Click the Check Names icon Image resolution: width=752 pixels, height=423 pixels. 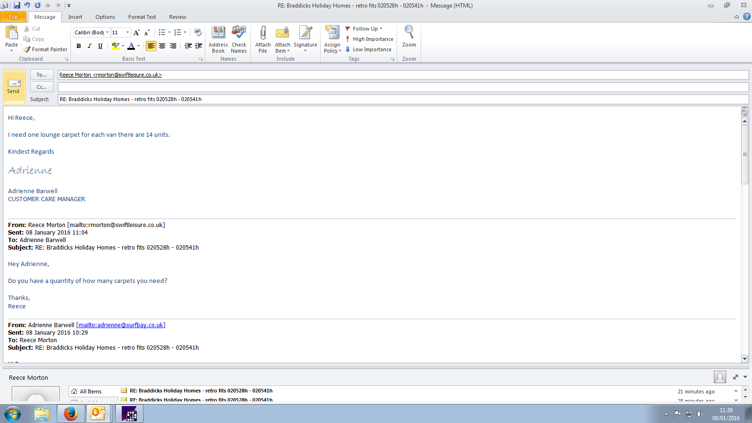pos(239,33)
